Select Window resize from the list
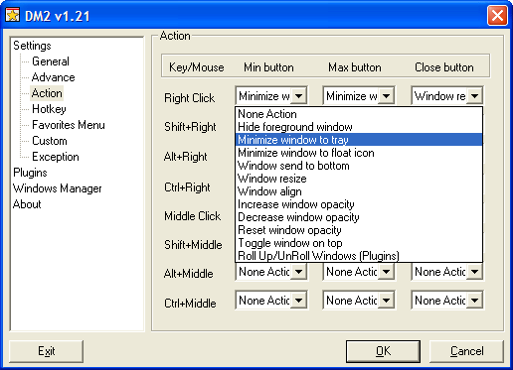This screenshot has width=513, height=370. [x=359, y=179]
